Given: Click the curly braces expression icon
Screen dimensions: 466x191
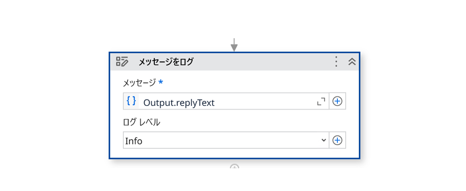Looking at the screenshot, I should tap(131, 101).
